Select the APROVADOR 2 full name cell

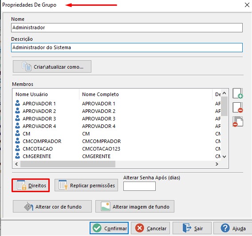98,111
